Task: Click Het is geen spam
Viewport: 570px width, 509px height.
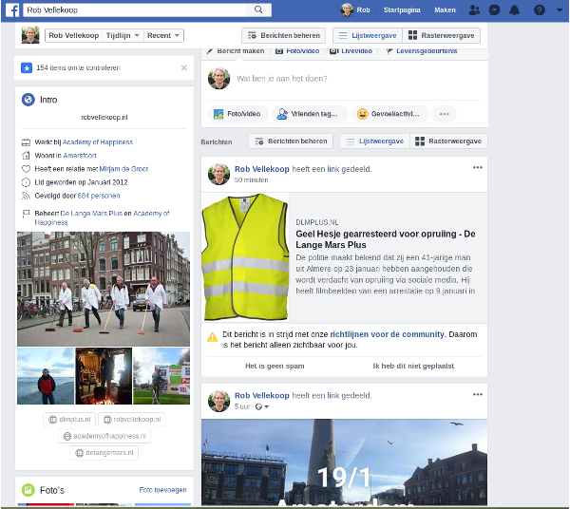Action: tap(275, 367)
